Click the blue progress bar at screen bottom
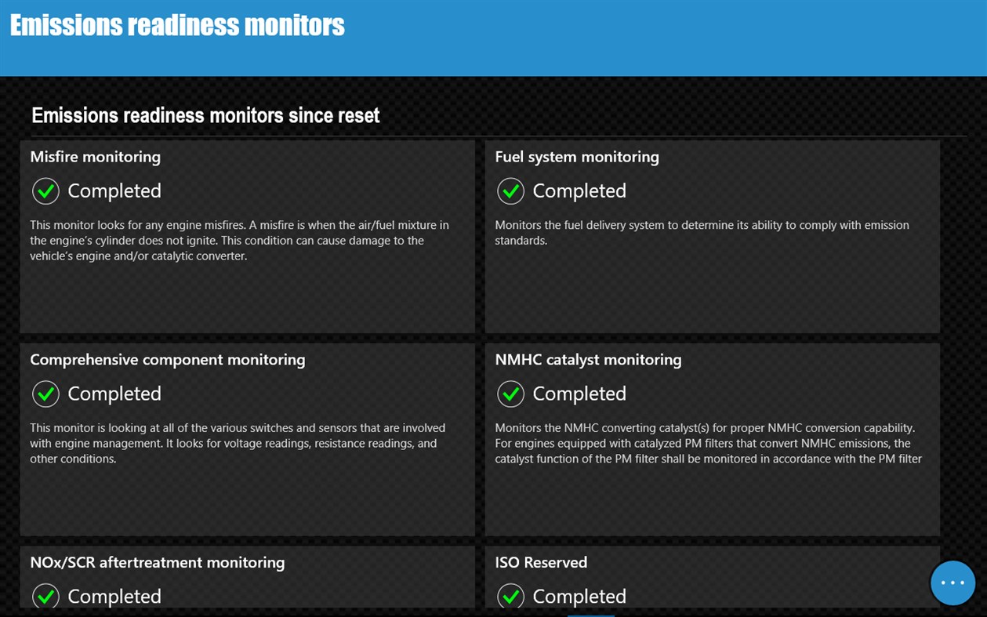This screenshot has height=617, width=987. 591,615
